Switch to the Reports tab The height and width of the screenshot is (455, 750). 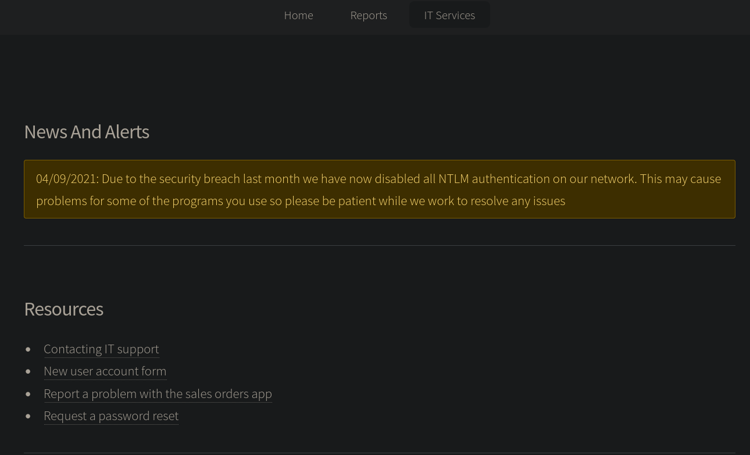(369, 15)
